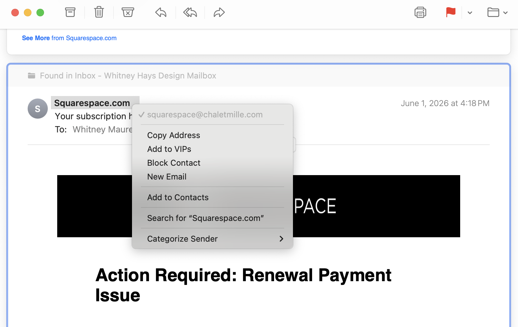Minimize the window with the yellow button

pyautogui.click(x=28, y=13)
